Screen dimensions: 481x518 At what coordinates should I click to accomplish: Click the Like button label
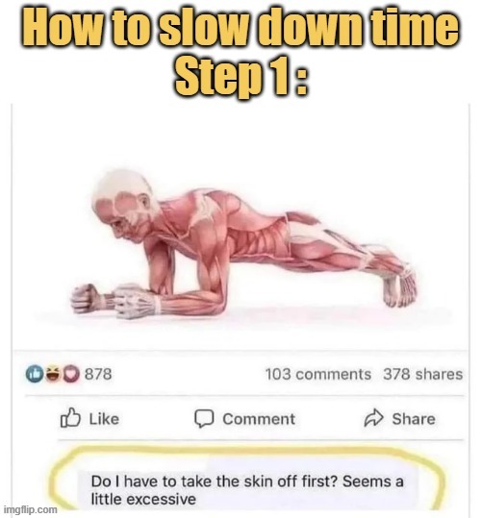coord(104,419)
